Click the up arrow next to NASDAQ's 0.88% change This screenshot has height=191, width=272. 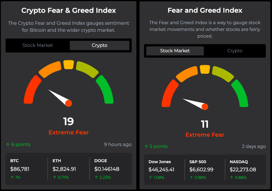(231, 177)
